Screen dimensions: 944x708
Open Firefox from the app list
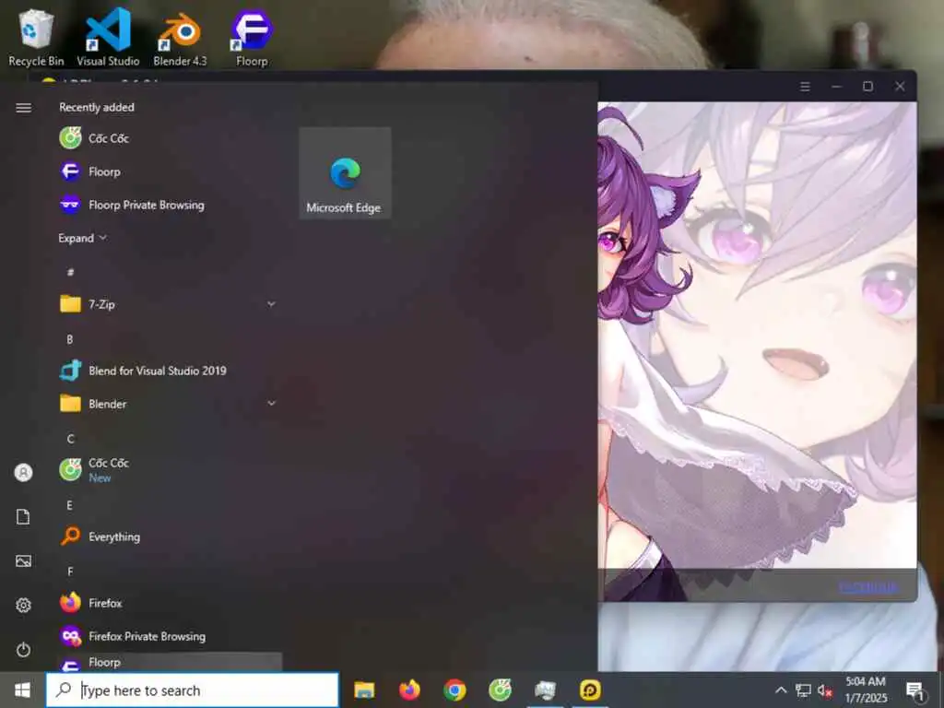tap(169, 603)
